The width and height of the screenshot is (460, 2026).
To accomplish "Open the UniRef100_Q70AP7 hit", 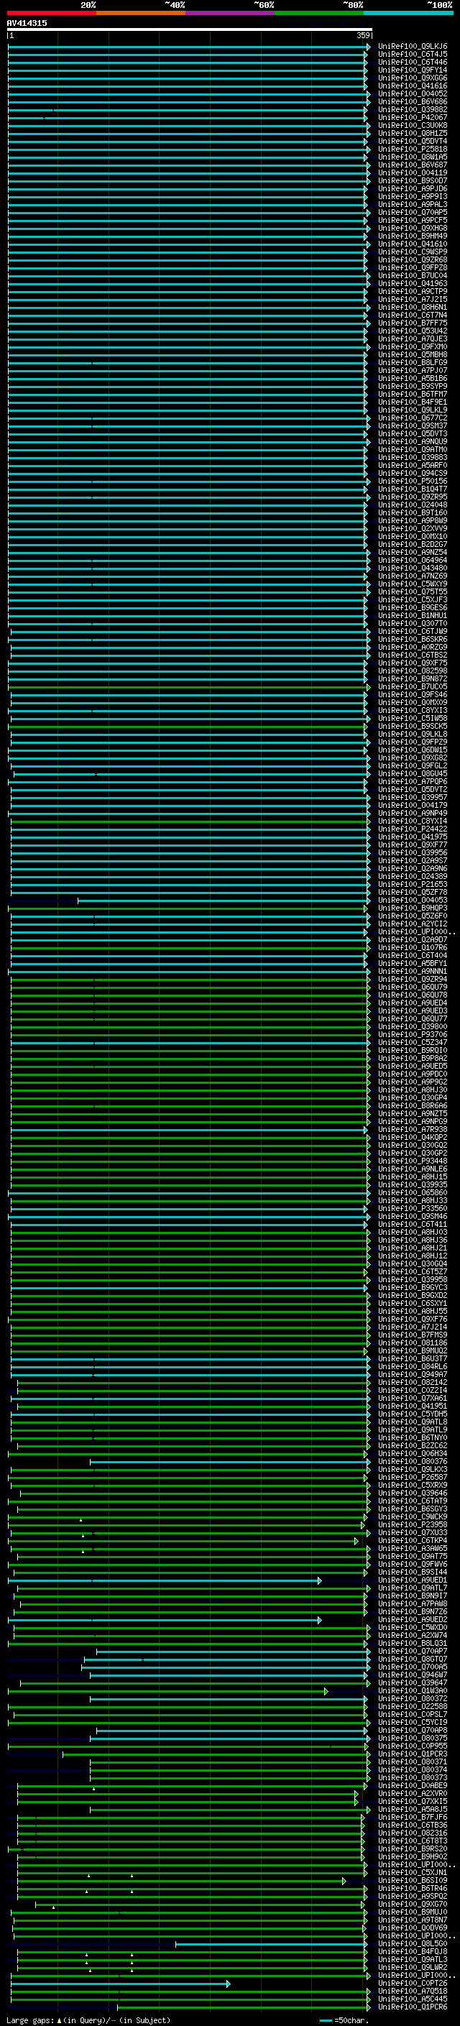I will (413, 1651).
